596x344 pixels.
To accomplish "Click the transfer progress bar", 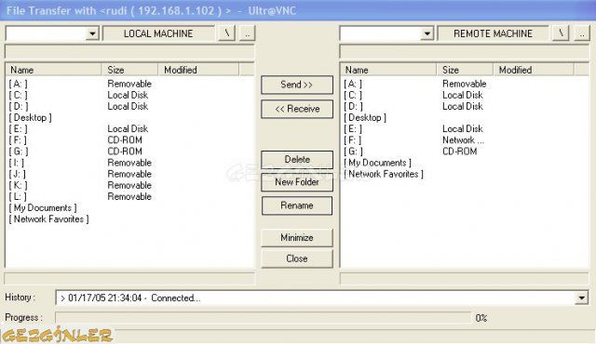I will (263, 317).
